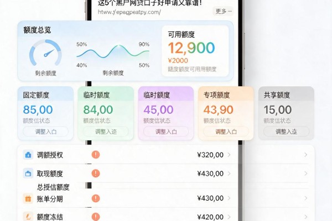This screenshot has height=221, width=332.
Task: Click 额度信状态 under 15,00
Action: click(277, 121)
